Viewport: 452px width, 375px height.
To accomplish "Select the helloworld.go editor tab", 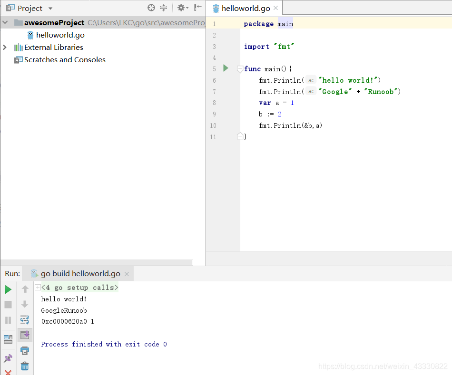I will tap(246, 9).
